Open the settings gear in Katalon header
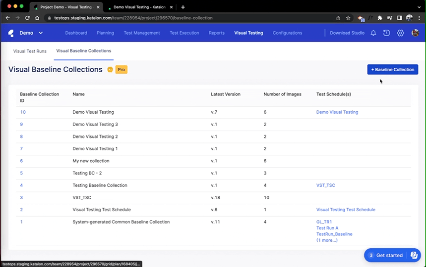 tap(400, 33)
